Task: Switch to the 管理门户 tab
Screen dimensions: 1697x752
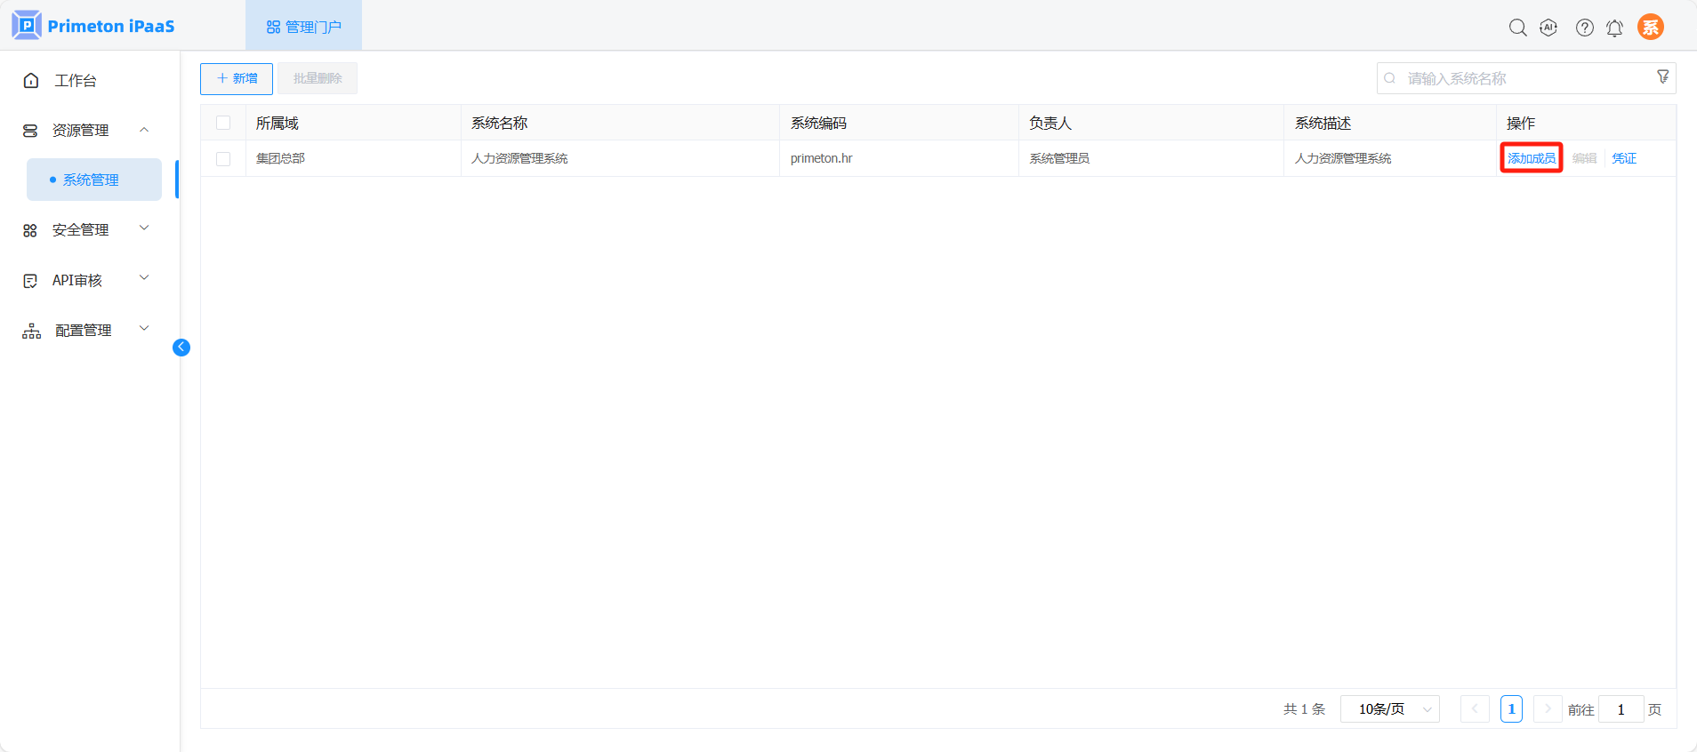Action: pos(303,27)
